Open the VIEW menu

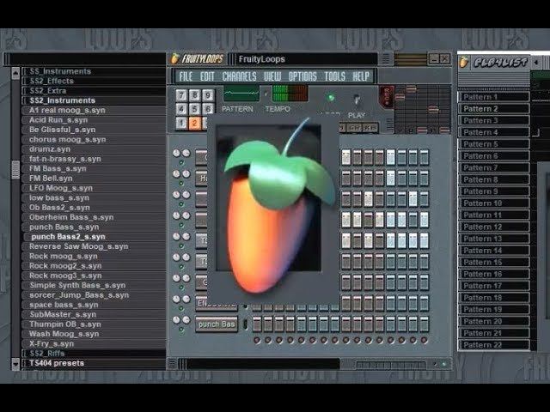click(x=272, y=76)
